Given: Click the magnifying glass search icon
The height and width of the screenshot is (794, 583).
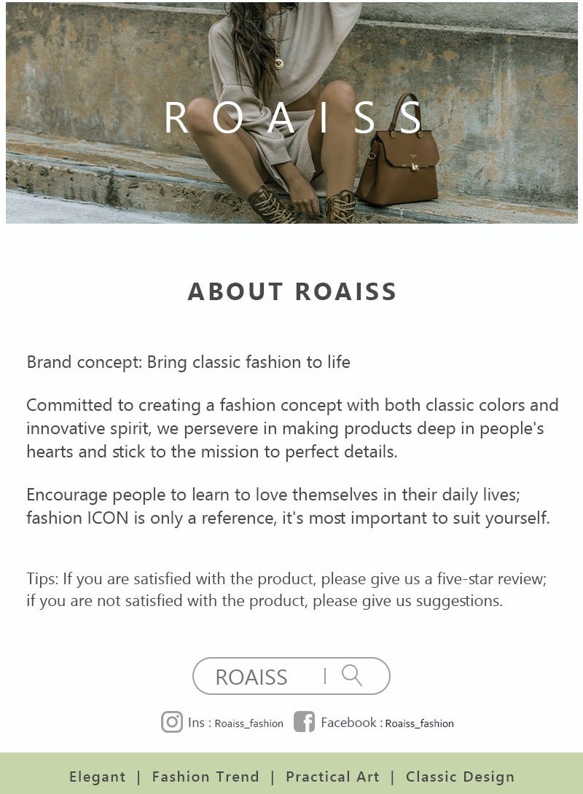Looking at the screenshot, I should 352,675.
